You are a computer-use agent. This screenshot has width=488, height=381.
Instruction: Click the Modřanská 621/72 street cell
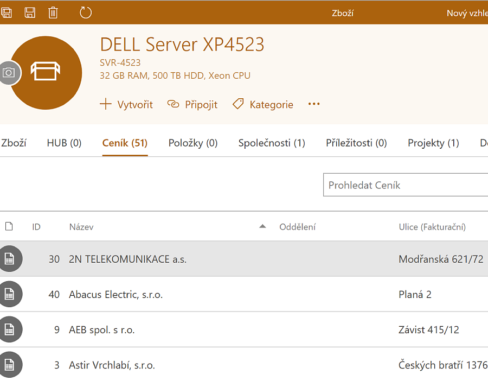click(441, 259)
